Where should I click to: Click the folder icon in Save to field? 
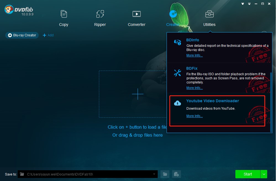point(22,174)
